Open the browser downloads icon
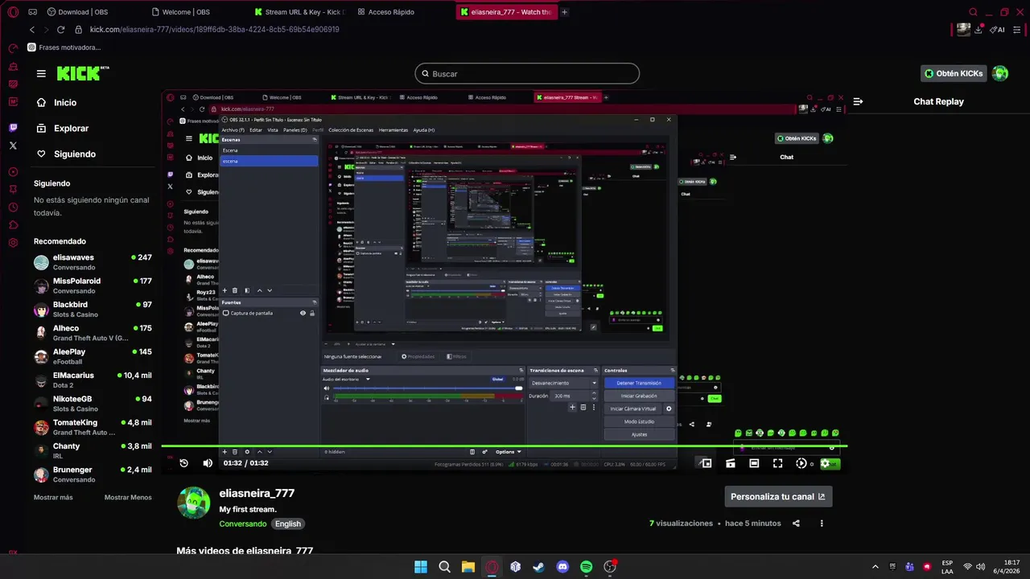The height and width of the screenshot is (579, 1030). point(978,30)
